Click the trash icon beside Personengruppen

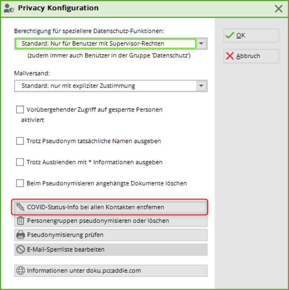pos(20,221)
